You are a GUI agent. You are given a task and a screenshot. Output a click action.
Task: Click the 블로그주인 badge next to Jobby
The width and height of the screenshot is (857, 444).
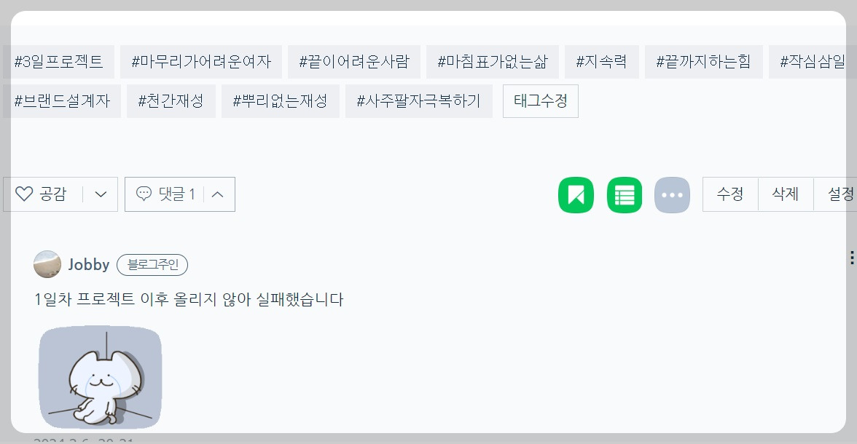tap(152, 264)
